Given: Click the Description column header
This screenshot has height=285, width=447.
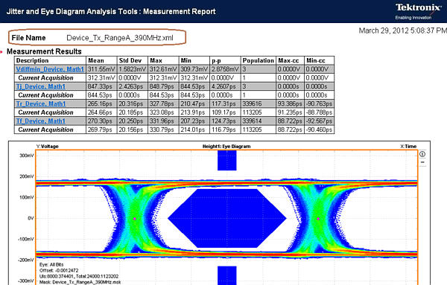Looking at the screenshot, I should point(33,60).
